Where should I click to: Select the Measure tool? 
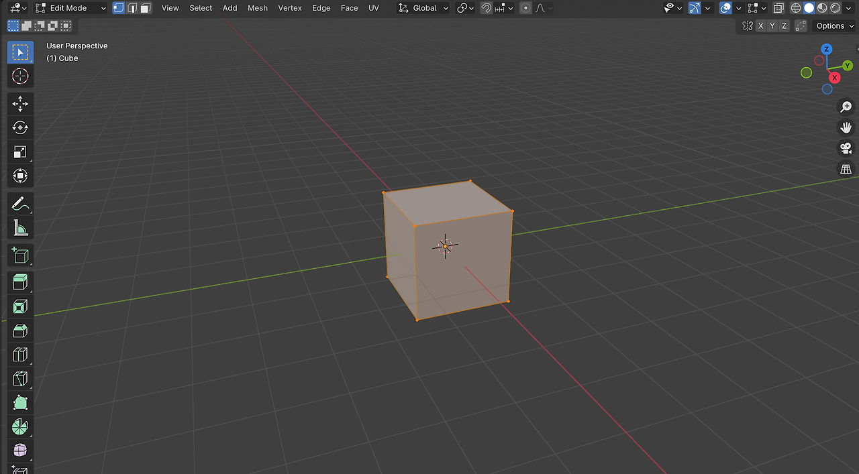20,228
